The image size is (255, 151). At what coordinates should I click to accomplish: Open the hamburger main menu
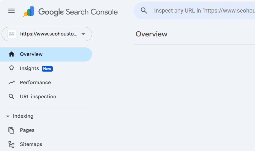11,11
